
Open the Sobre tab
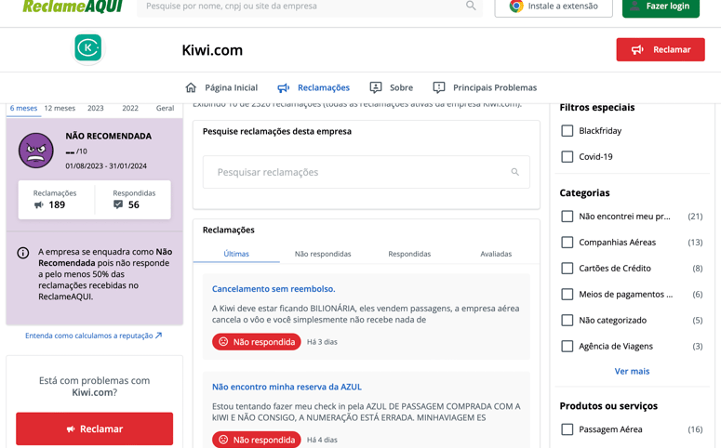pos(392,87)
